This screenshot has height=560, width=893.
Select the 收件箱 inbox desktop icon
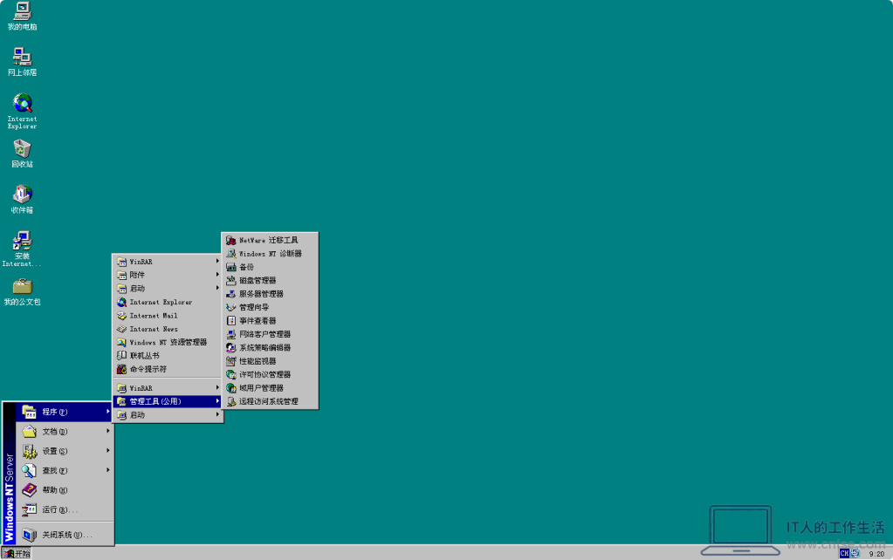pos(22,199)
